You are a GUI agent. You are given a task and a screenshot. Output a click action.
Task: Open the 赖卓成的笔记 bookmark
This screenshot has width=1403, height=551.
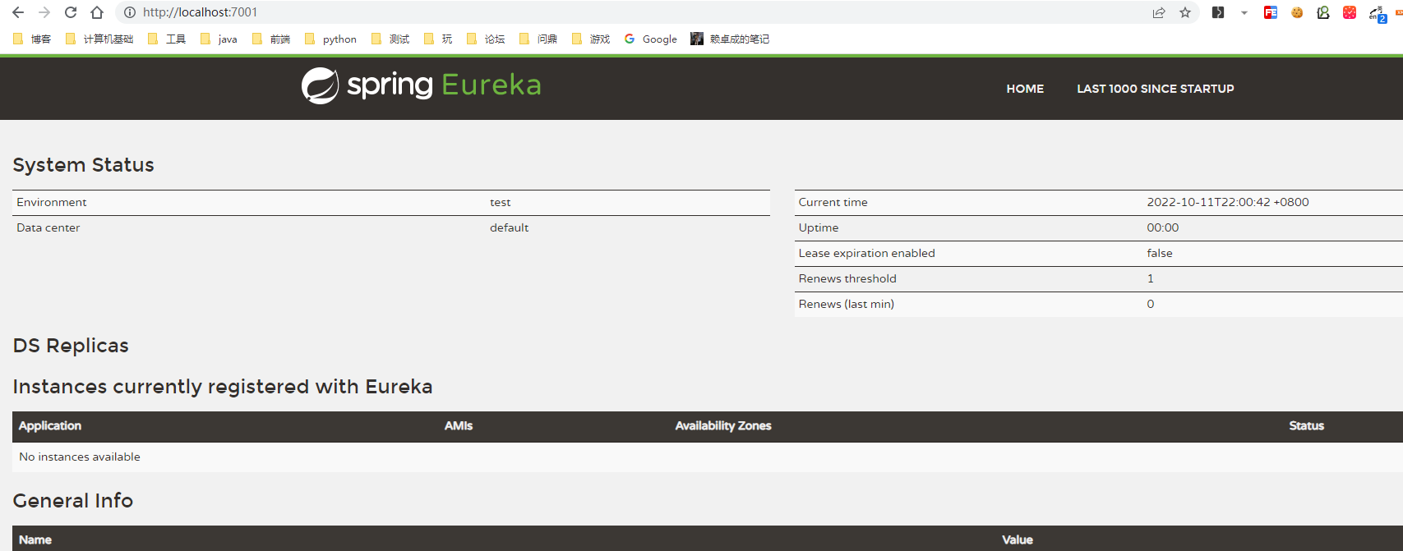tap(730, 39)
